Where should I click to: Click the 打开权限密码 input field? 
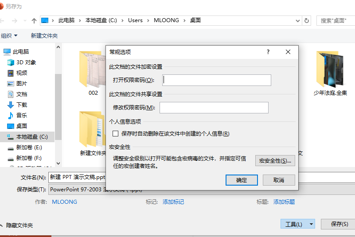tap(217, 80)
